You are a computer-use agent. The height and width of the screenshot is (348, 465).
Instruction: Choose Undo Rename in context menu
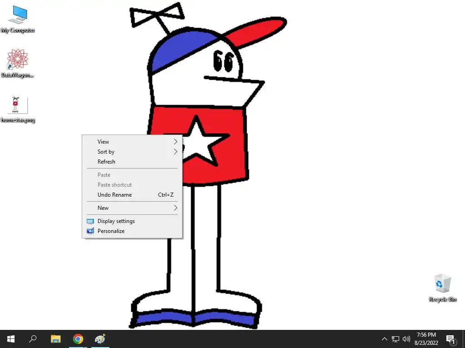click(x=132, y=195)
